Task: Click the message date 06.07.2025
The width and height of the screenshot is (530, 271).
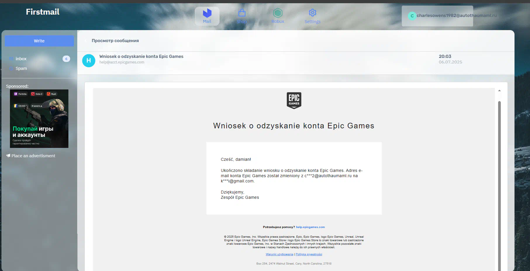Action: click(450, 62)
